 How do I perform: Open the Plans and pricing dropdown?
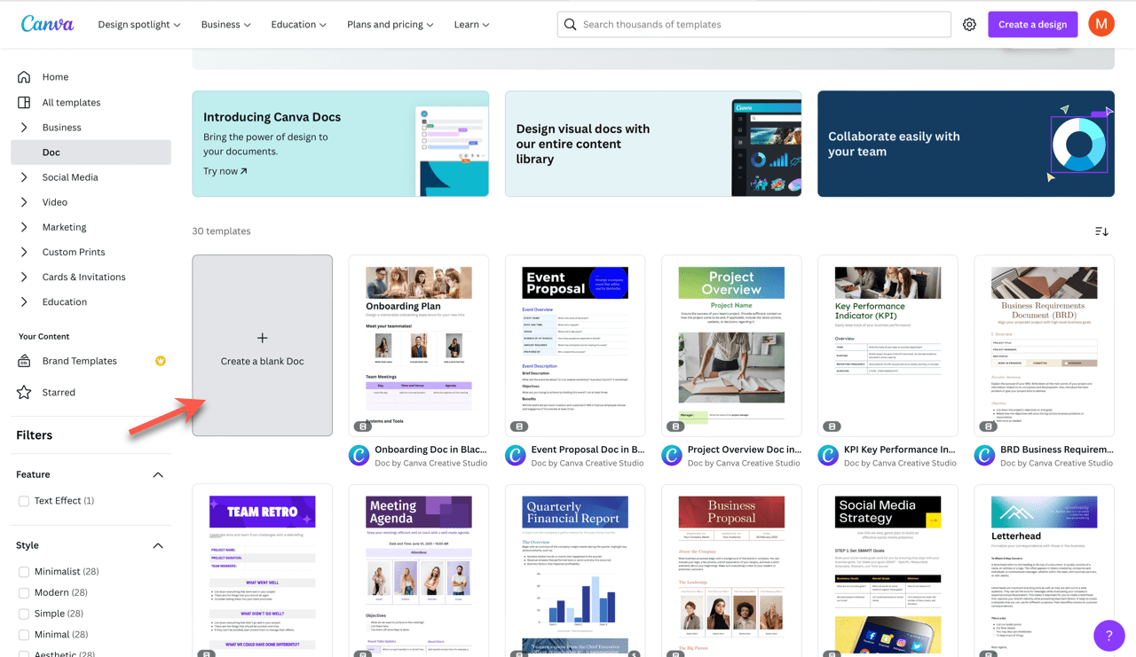[390, 25]
